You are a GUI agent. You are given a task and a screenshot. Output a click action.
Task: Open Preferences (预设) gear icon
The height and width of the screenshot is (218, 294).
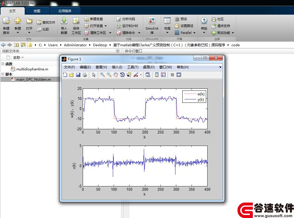tap(177, 19)
